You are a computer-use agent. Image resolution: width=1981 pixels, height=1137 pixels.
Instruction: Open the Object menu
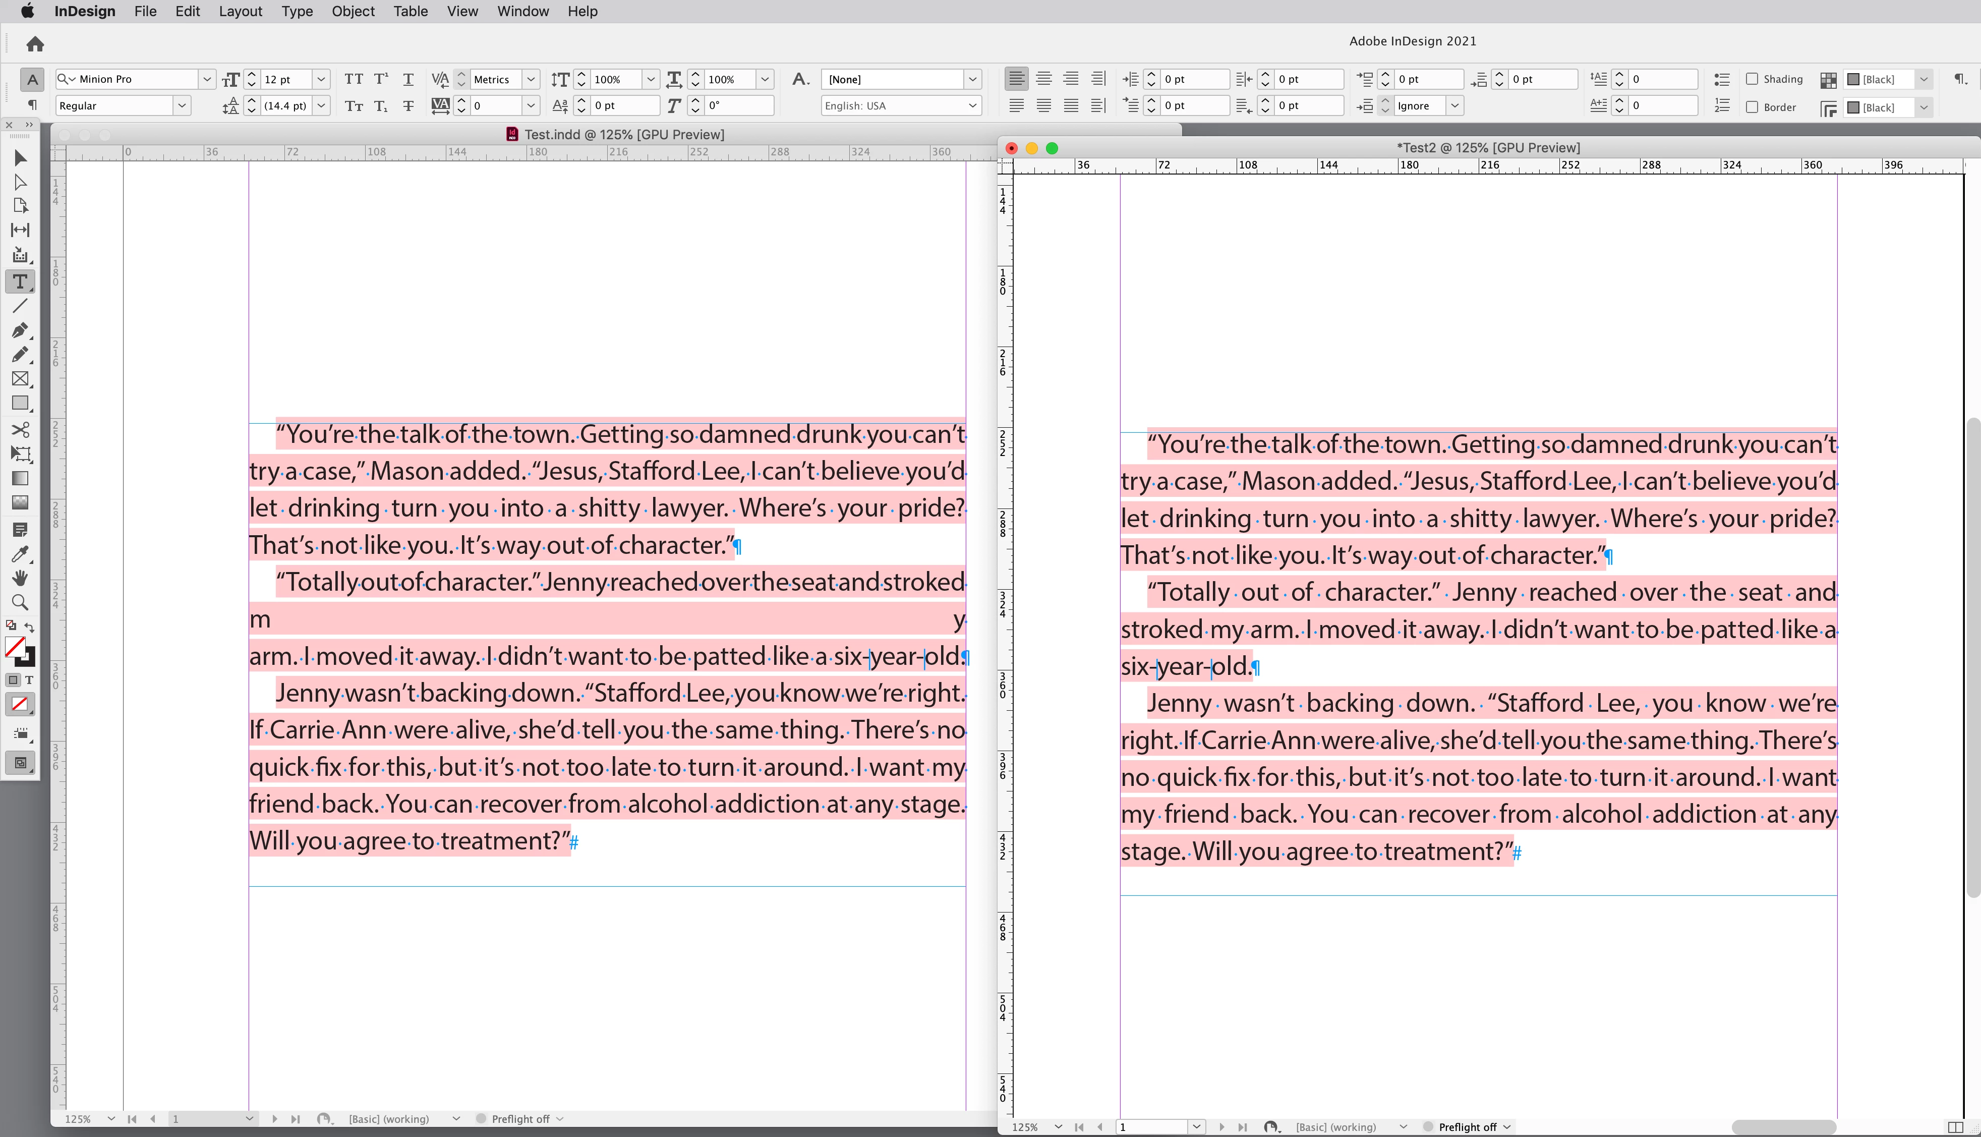point(353,11)
